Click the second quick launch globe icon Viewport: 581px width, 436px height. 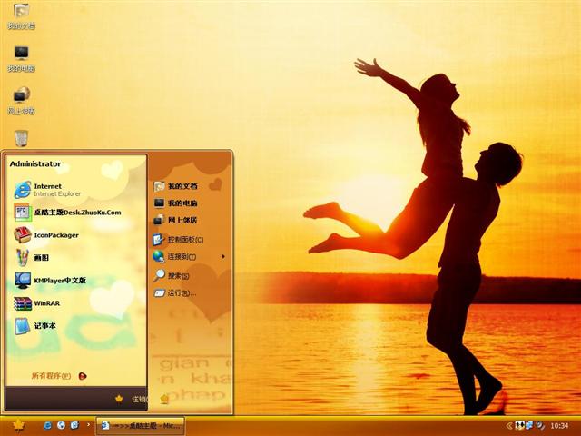coord(61,425)
